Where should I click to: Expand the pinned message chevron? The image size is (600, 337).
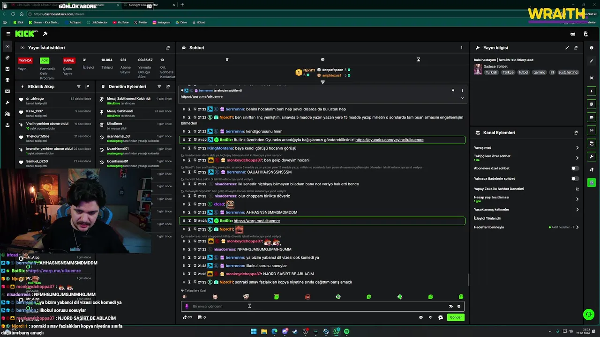(x=462, y=98)
